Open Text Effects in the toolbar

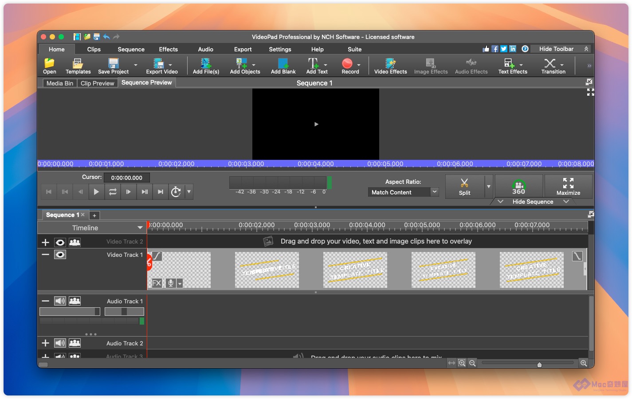(513, 66)
